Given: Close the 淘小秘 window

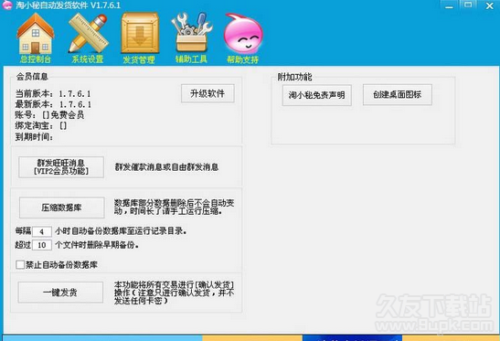Looking at the screenshot, I should click(x=489, y=5).
